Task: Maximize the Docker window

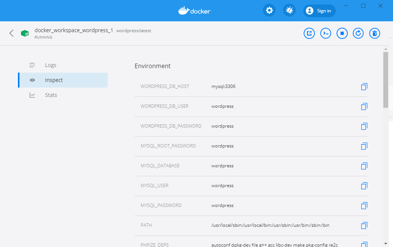Action: click(x=363, y=6)
